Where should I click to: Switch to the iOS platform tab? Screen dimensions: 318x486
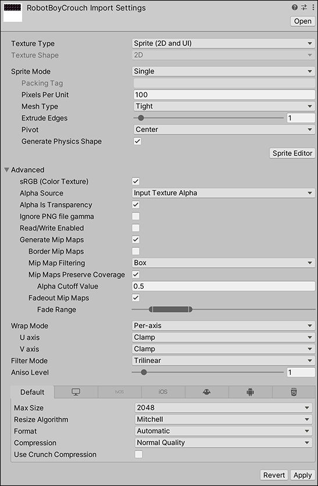point(163,392)
